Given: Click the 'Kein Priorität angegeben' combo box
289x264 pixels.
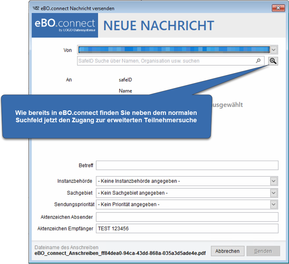Looking at the screenshot, I should [187, 204].
